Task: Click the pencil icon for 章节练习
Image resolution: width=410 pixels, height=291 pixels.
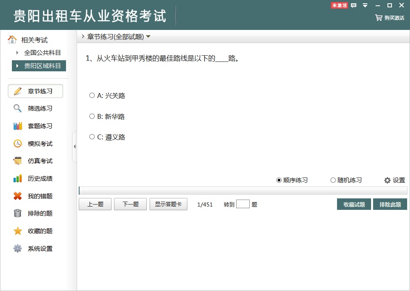Action: click(x=18, y=91)
